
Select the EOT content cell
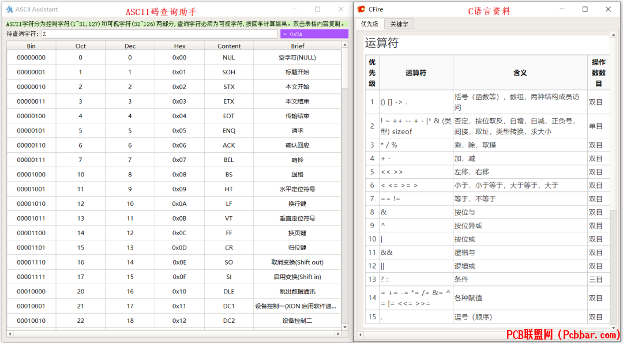coord(229,116)
